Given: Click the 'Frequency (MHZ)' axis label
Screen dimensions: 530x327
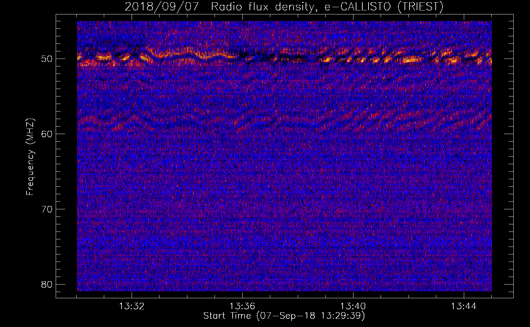Looking at the screenshot, I should (30, 157).
